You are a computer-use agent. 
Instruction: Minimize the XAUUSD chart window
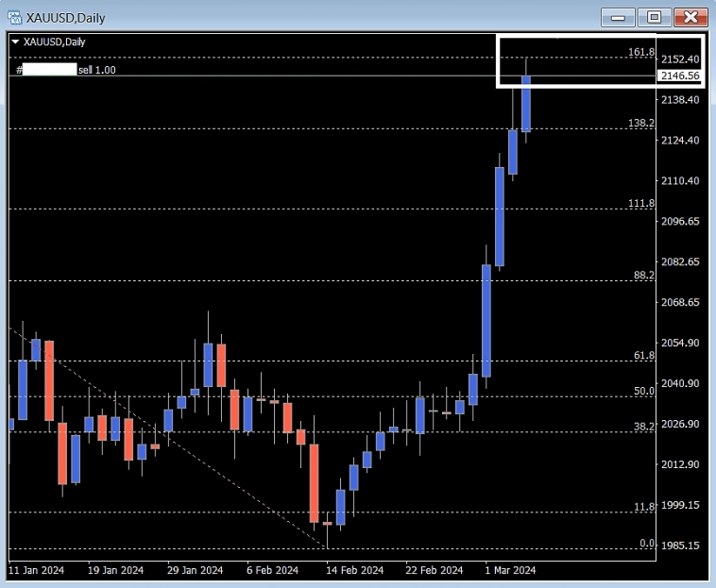point(618,17)
